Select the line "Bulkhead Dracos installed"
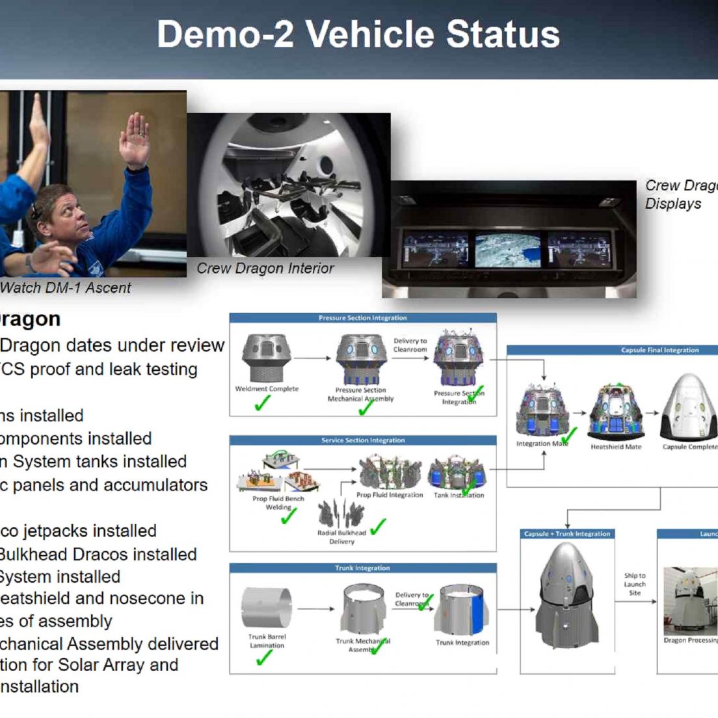718x718 pixels. tap(98, 555)
